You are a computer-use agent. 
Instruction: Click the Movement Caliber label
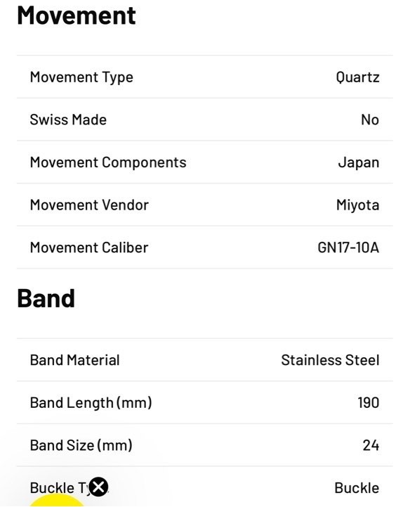pyautogui.click(x=89, y=248)
